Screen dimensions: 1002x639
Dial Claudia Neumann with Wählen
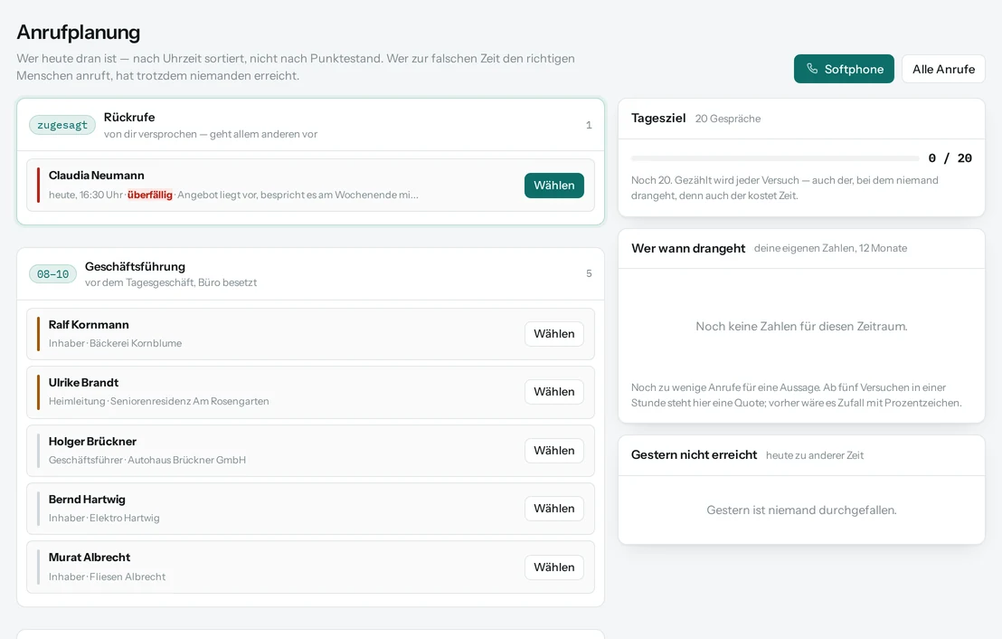click(x=554, y=186)
